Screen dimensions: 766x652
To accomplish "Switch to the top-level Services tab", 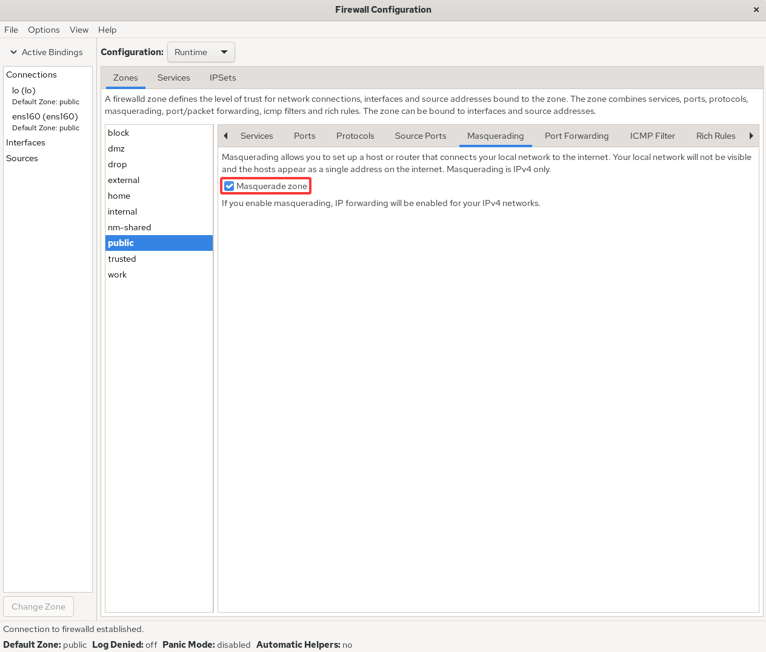I will pos(173,78).
